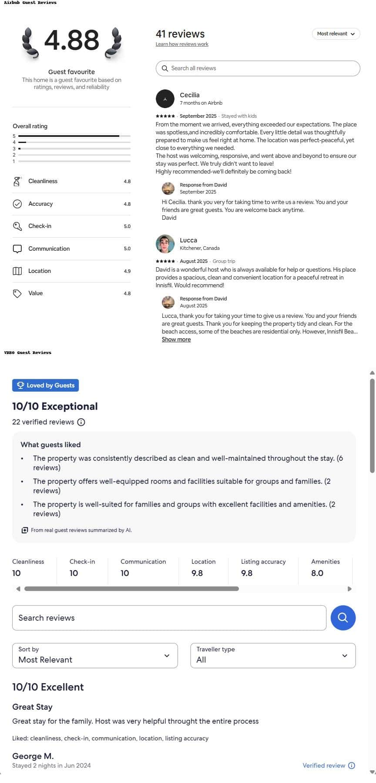Click the info icon beside verified reviews
376x783 pixels.
tap(81, 422)
